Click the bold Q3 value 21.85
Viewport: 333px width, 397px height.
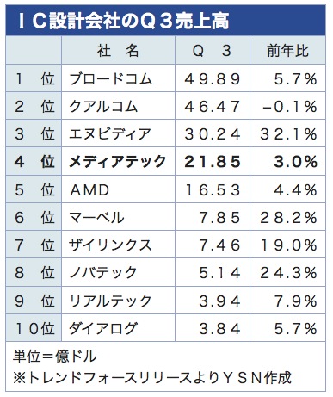pyautogui.click(x=213, y=162)
